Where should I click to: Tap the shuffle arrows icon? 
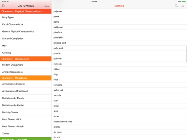[x=183, y=6]
